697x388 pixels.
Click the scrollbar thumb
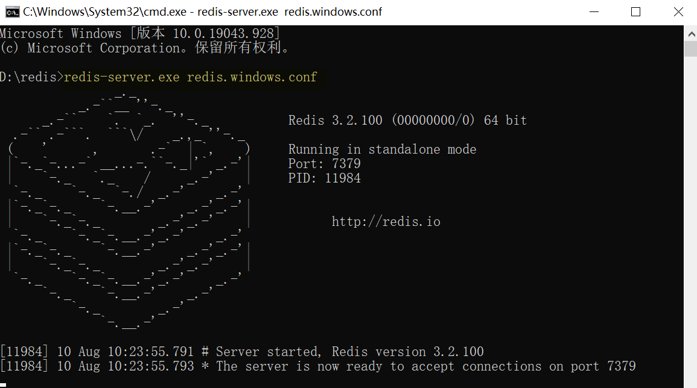691,48
